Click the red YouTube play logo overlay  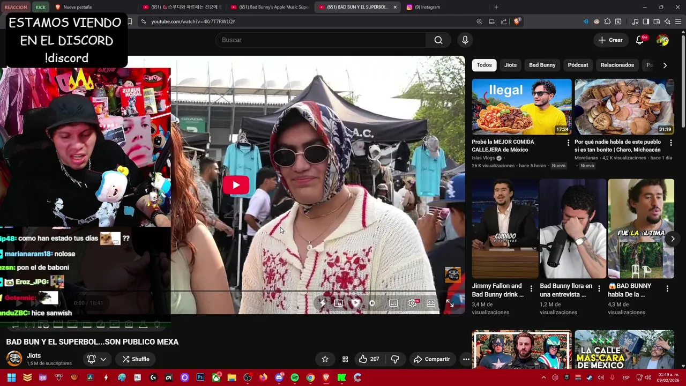pyautogui.click(x=236, y=185)
